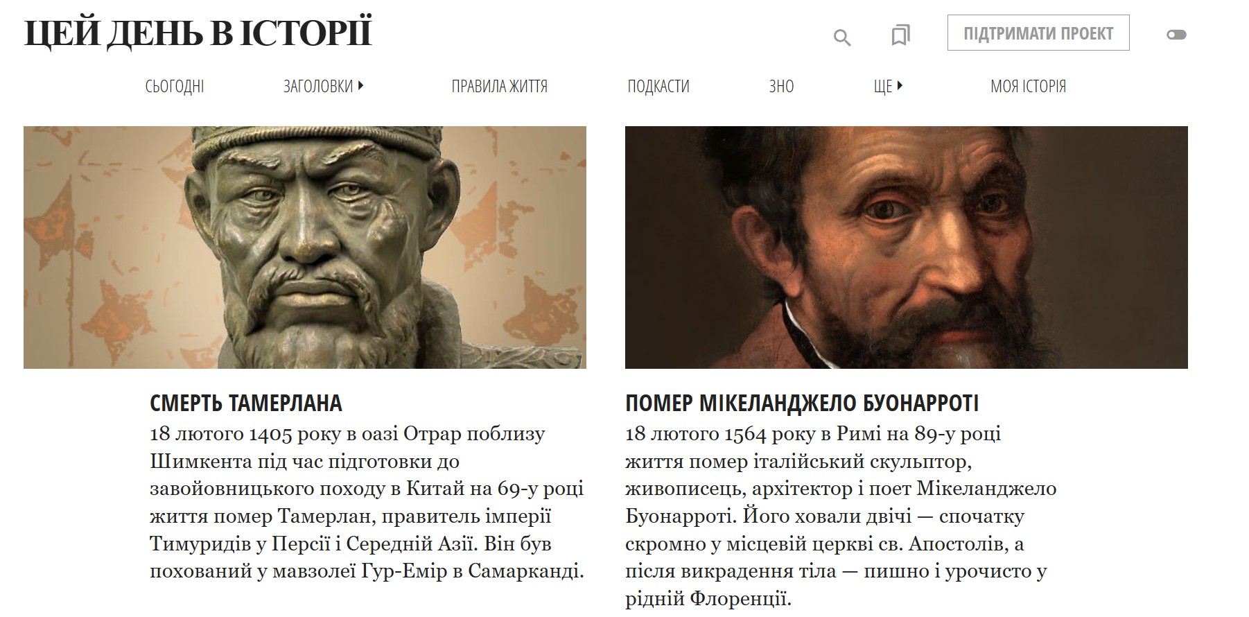Select the ЗНО menu item
1249x617 pixels.
(x=781, y=87)
